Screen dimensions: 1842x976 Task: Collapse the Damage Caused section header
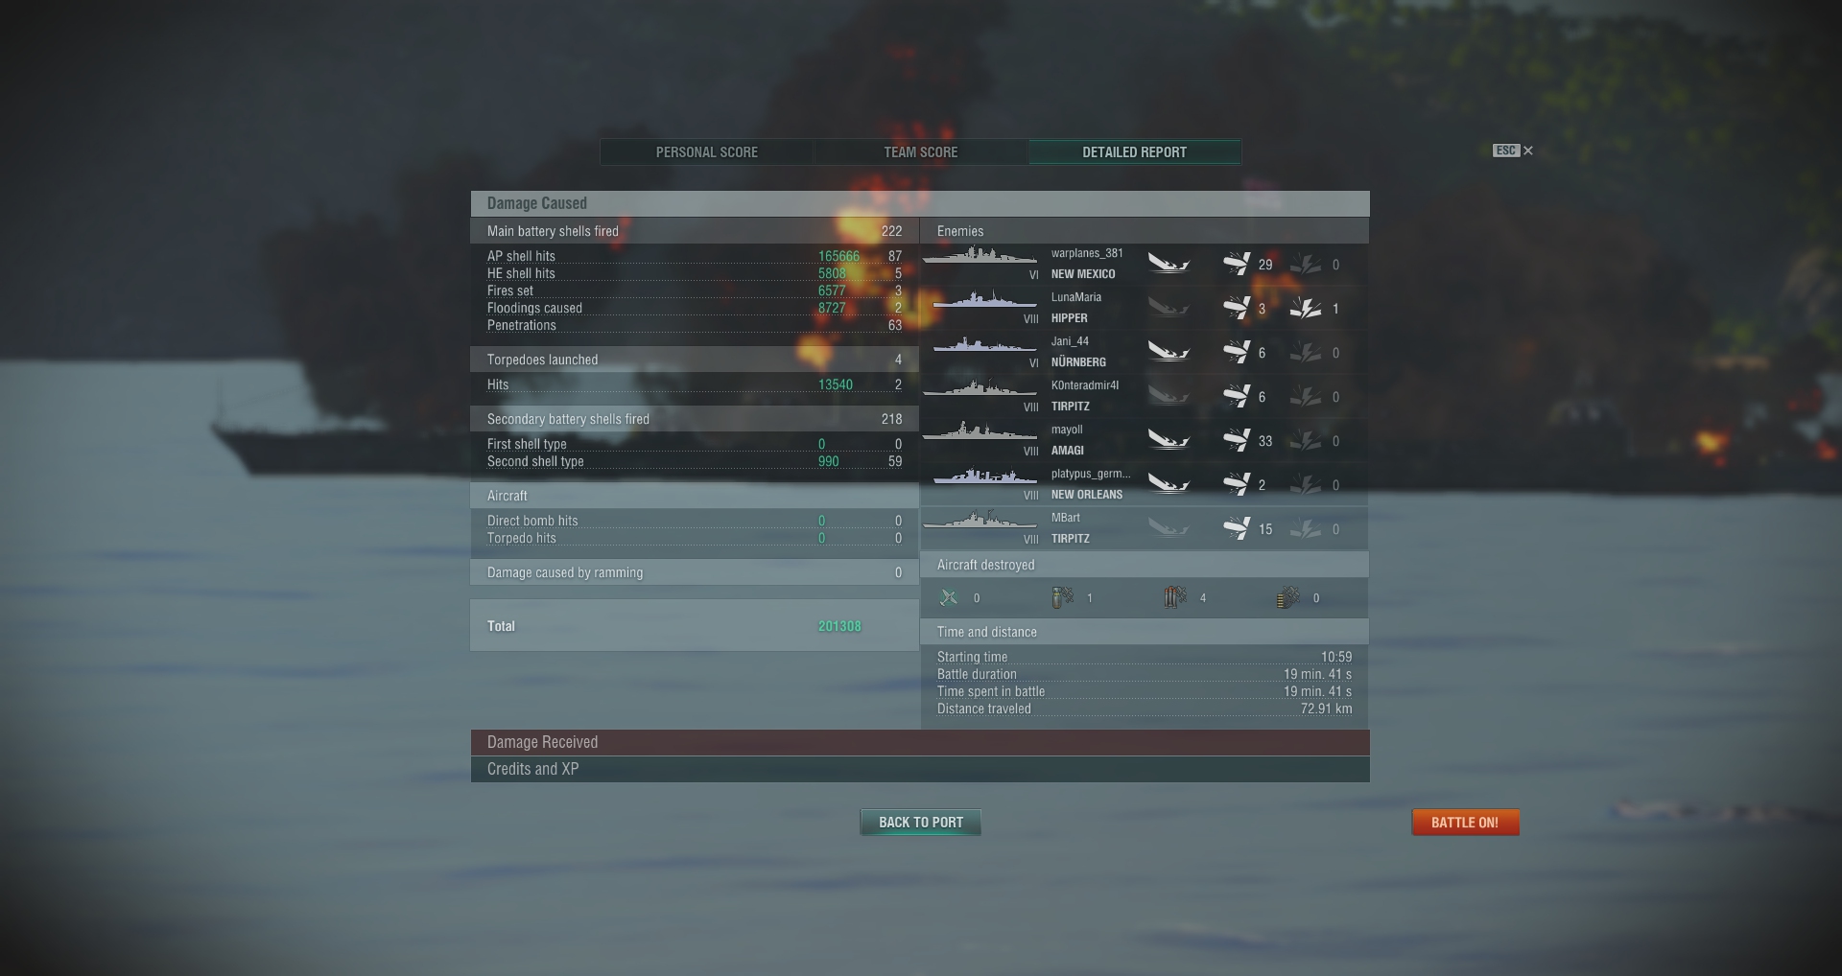pyautogui.click(x=920, y=203)
